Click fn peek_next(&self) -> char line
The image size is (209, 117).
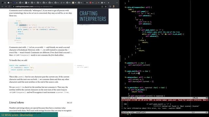(137, 71)
